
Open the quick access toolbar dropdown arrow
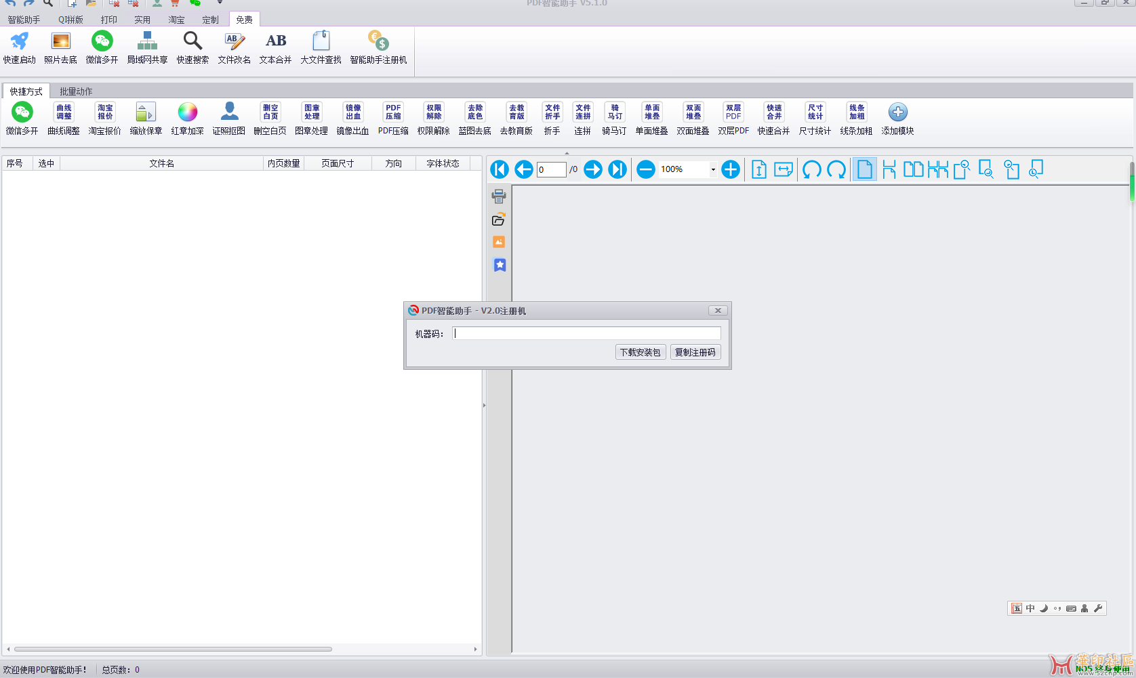click(x=220, y=3)
